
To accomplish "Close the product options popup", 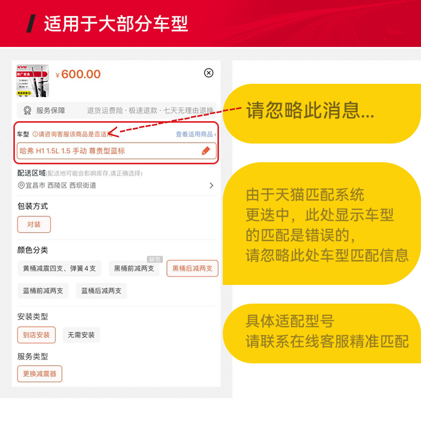I will [x=208, y=73].
